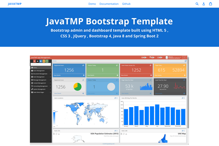The width and height of the screenshot is (219, 146).
Task: Select Home in the dashboard sidebar
Action: (41, 68)
